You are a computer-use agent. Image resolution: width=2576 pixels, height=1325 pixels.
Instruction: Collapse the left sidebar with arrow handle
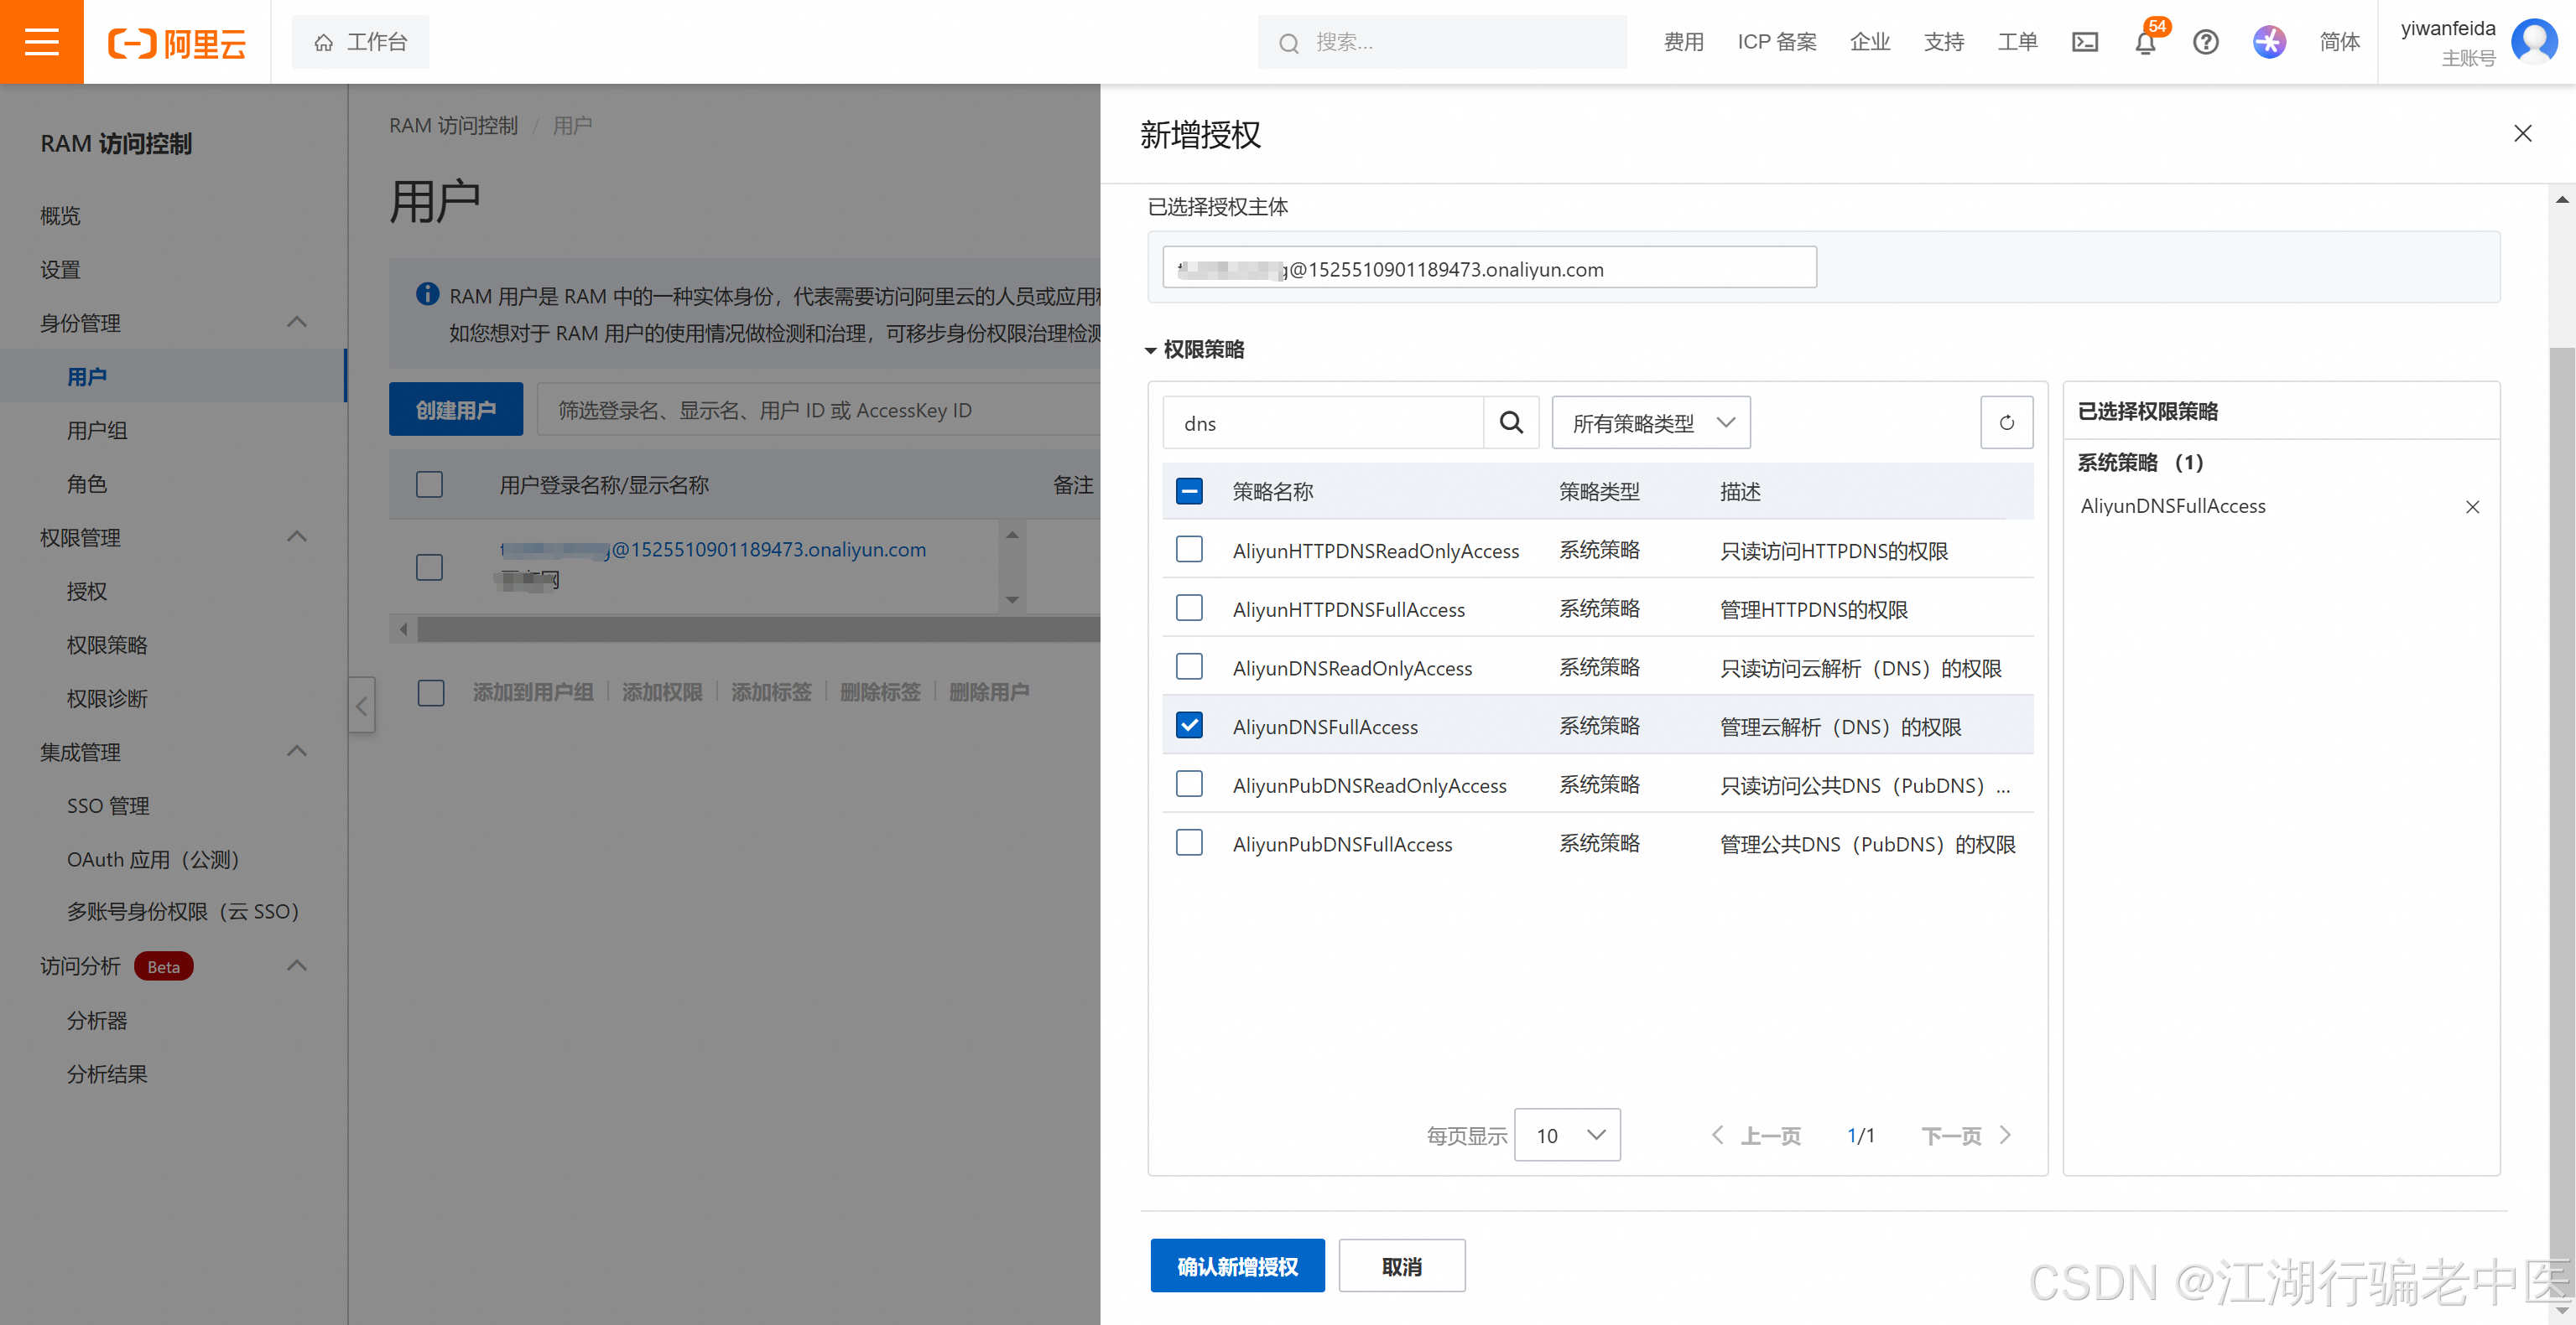(362, 706)
